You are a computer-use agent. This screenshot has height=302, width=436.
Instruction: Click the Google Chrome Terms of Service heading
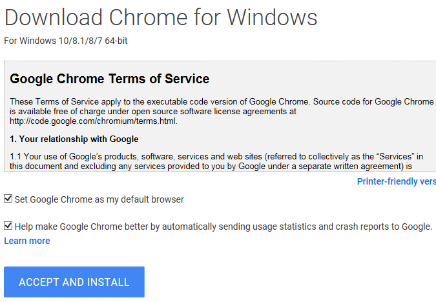tap(110, 79)
